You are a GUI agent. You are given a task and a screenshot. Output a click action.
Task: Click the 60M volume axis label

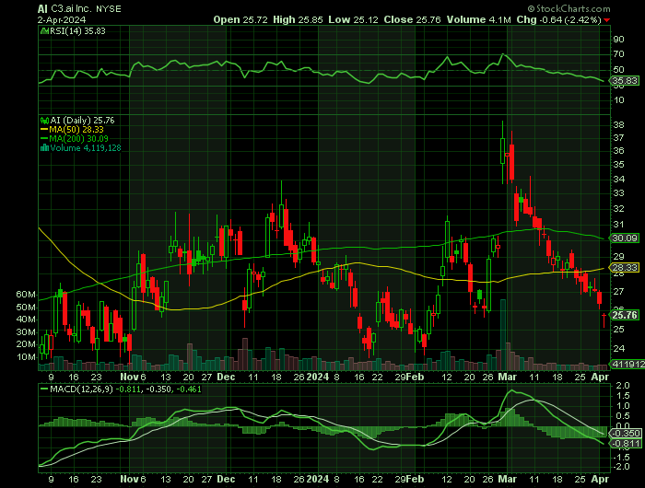(26, 295)
